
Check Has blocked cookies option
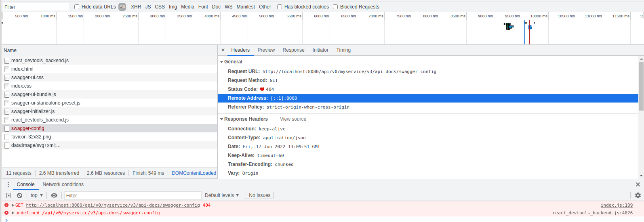pyautogui.click(x=280, y=7)
